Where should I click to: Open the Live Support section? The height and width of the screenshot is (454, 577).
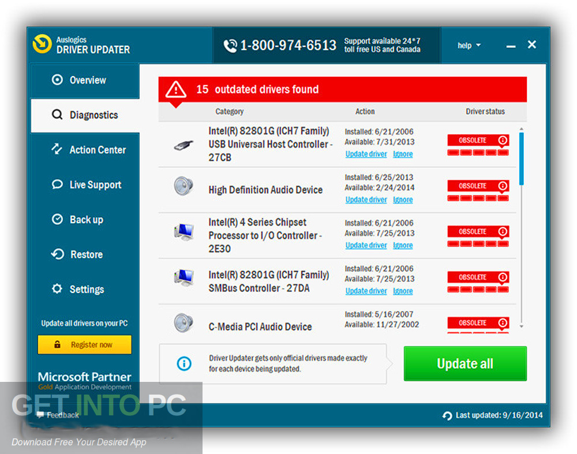[x=85, y=185]
